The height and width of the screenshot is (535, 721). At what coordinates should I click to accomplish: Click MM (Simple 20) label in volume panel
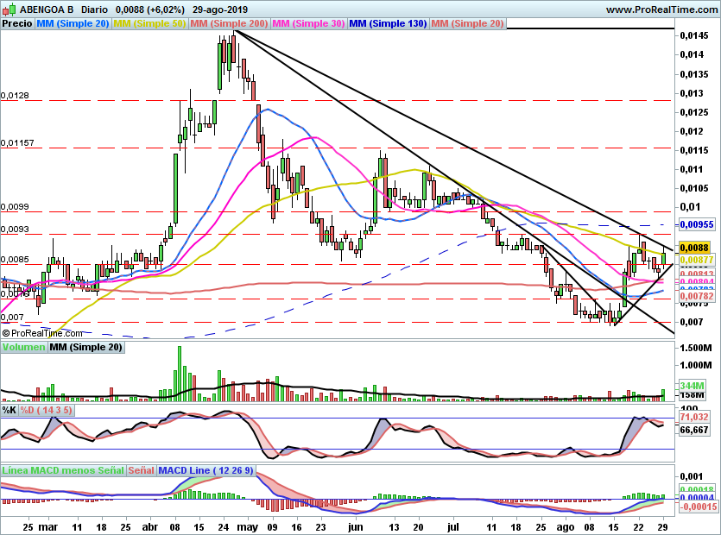(86, 347)
